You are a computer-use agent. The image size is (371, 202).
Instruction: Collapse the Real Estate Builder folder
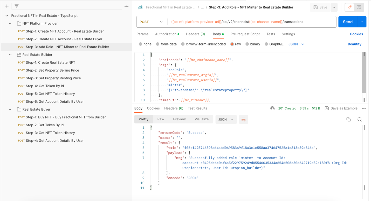coord(10,55)
